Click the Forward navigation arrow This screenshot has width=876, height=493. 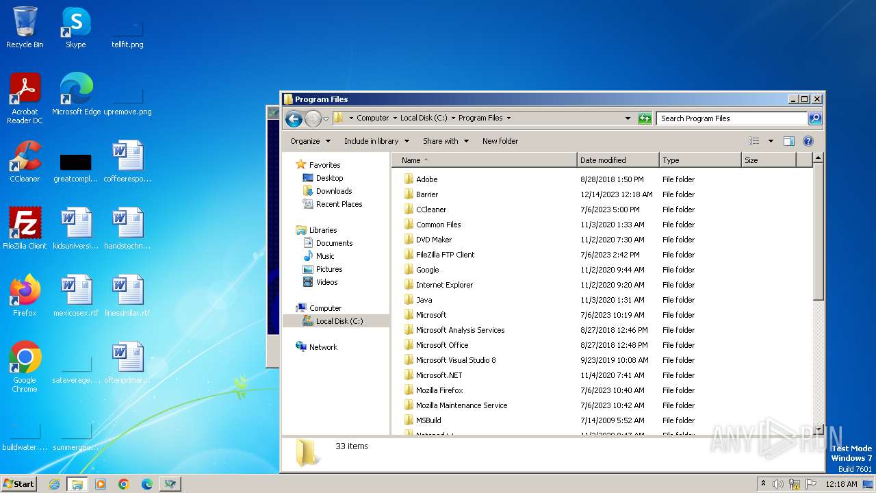click(x=313, y=118)
